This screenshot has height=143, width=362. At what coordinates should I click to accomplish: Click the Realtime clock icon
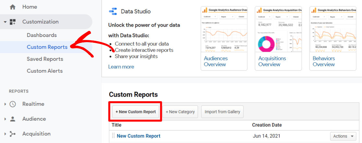click(12, 104)
